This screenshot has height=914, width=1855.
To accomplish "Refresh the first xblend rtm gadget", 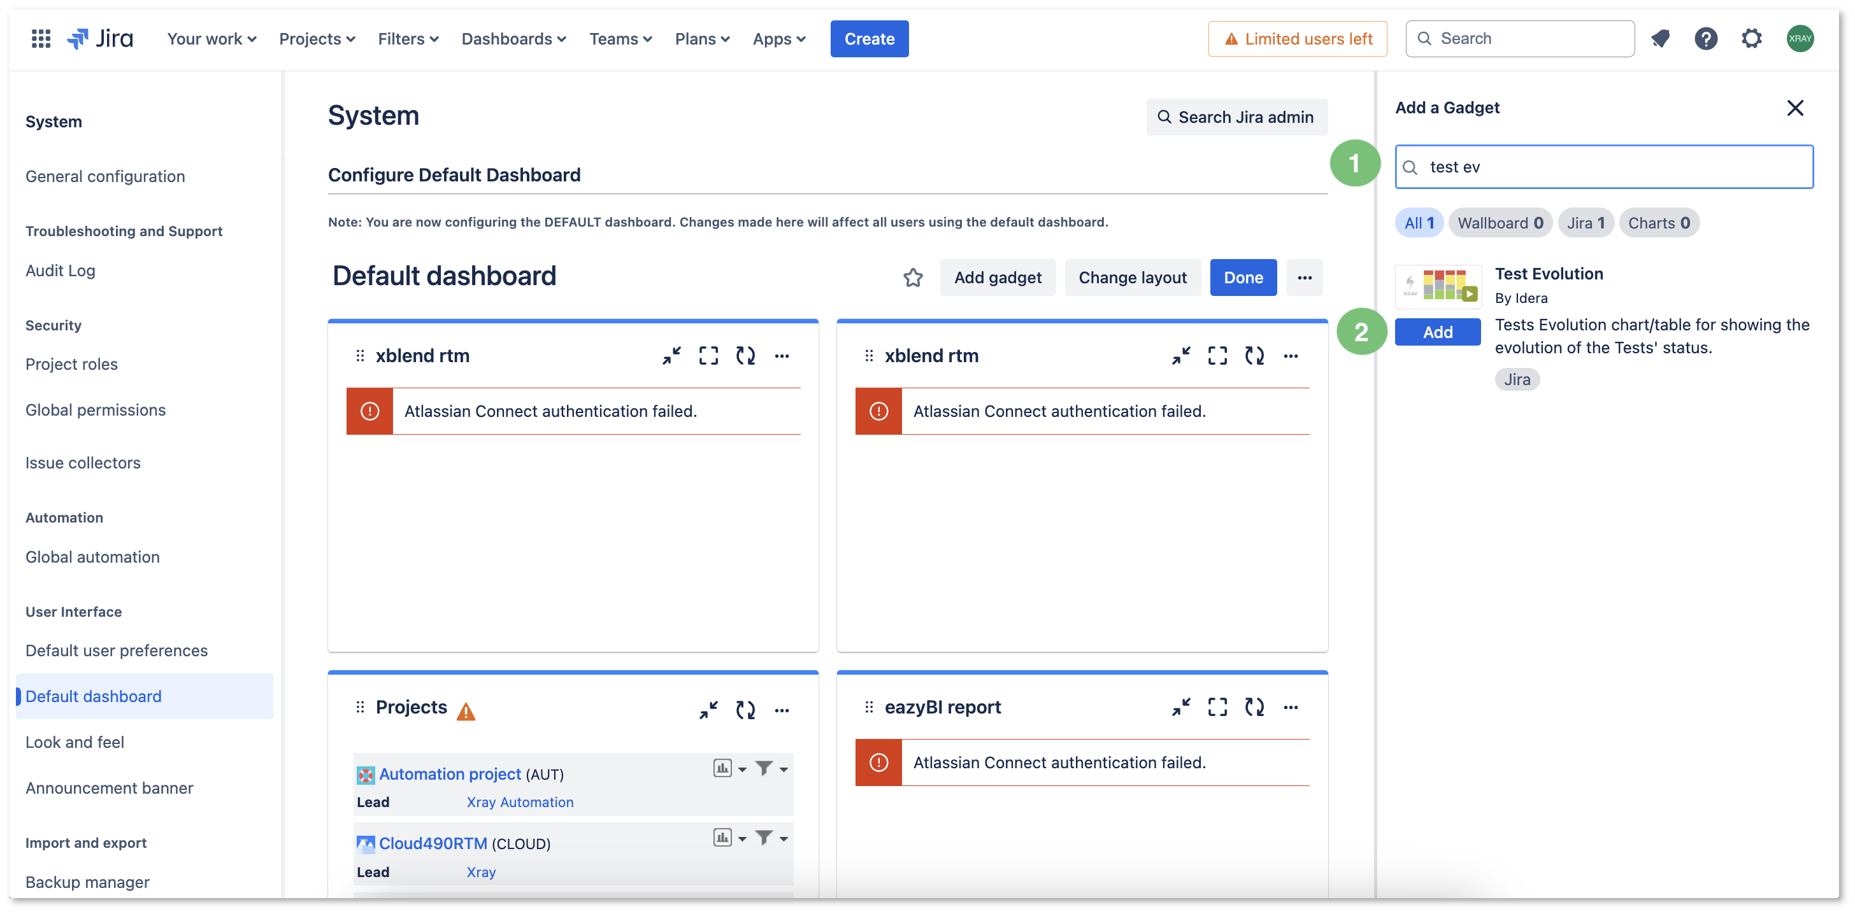I will [745, 356].
